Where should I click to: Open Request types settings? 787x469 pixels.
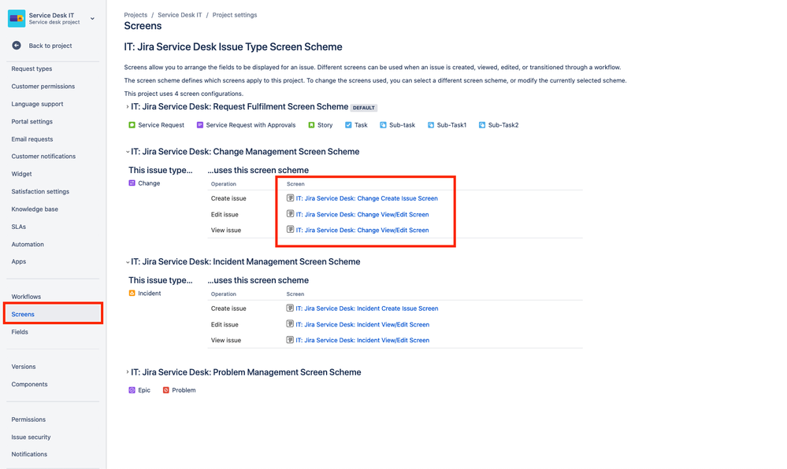(x=32, y=68)
